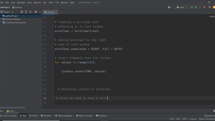Viewport: 215px width, 121px height.
Task: Open the Python Console
Action: click(84, 116)
